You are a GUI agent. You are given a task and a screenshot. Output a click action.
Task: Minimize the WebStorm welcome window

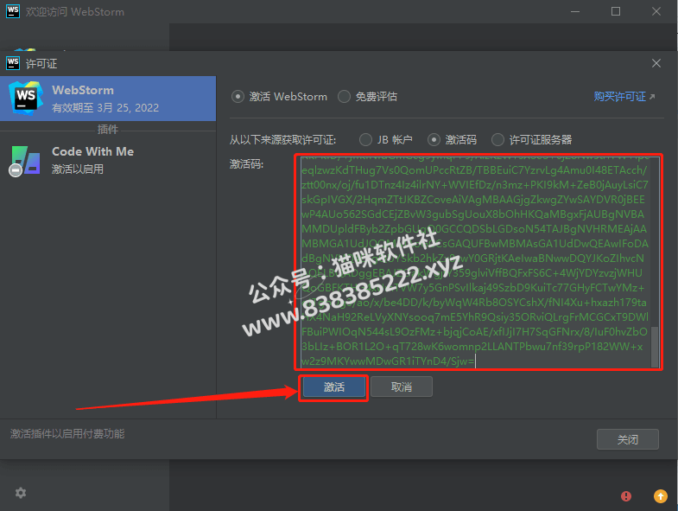click(575, 11)
